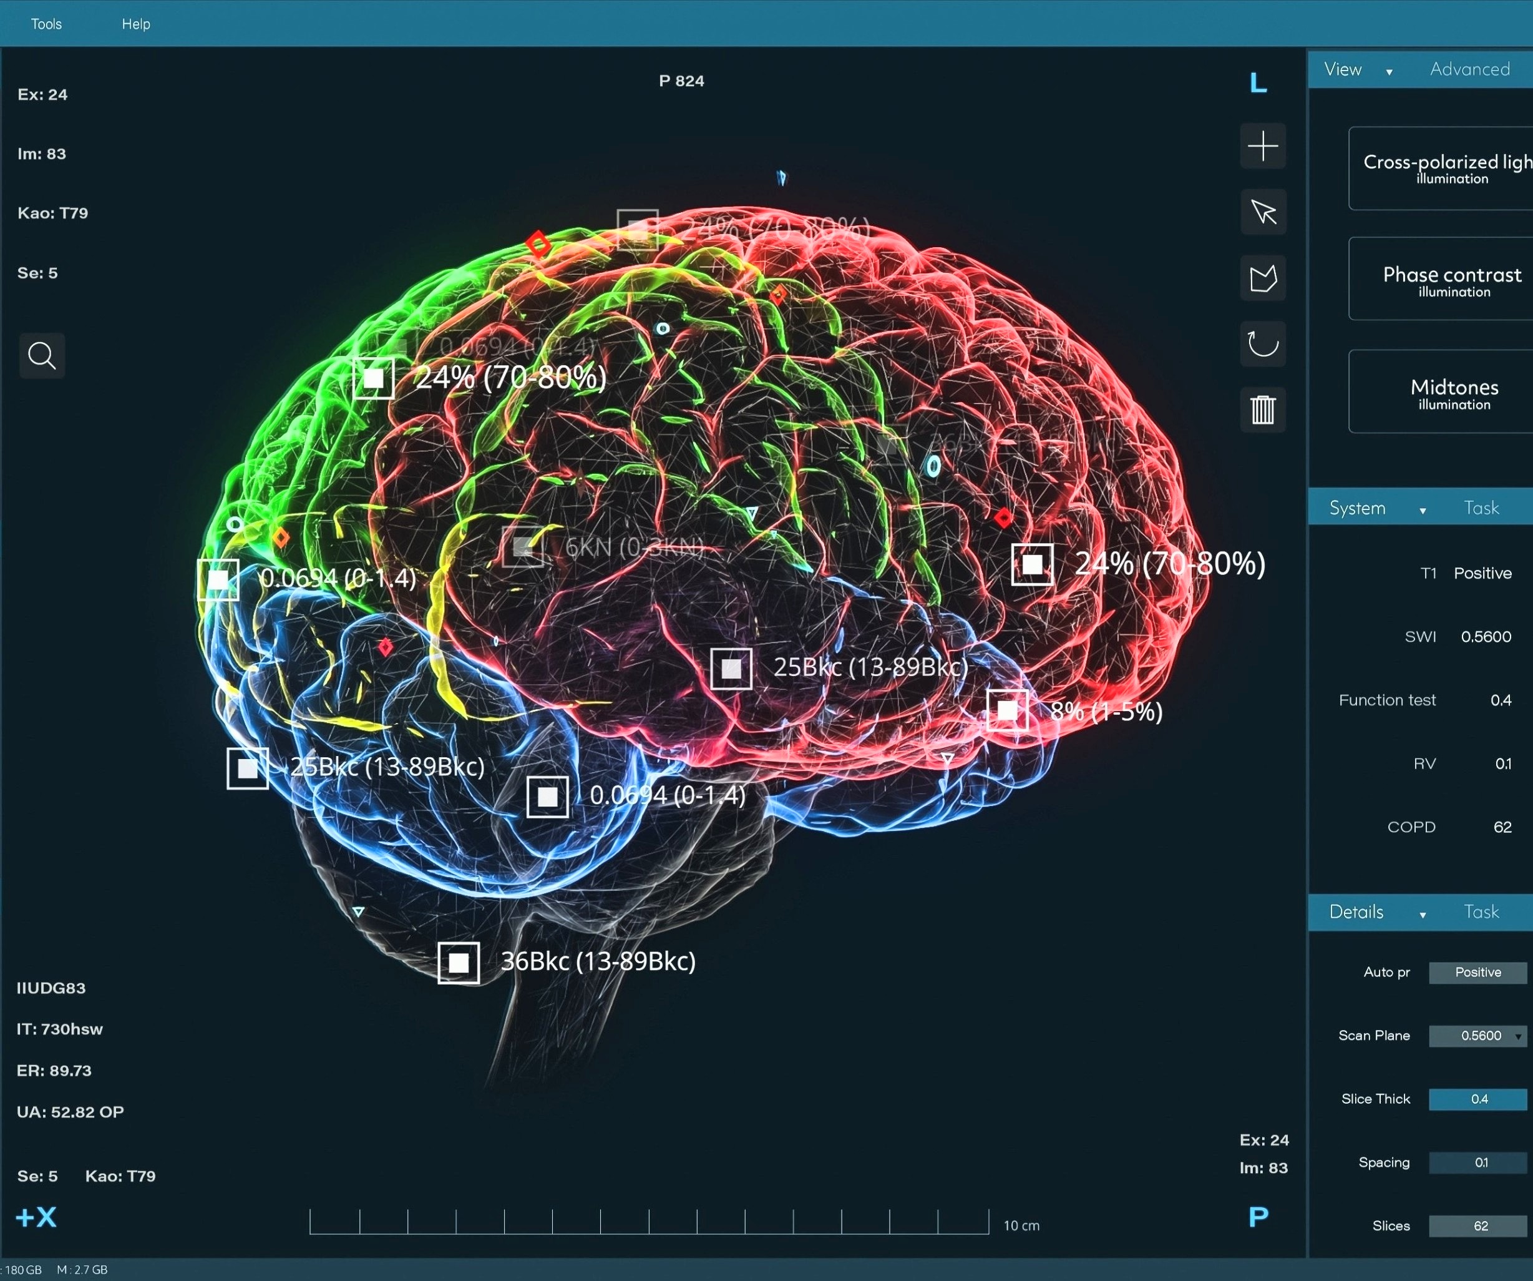
Task: Switch to the Advanced tab
Action: point(1469,69)
